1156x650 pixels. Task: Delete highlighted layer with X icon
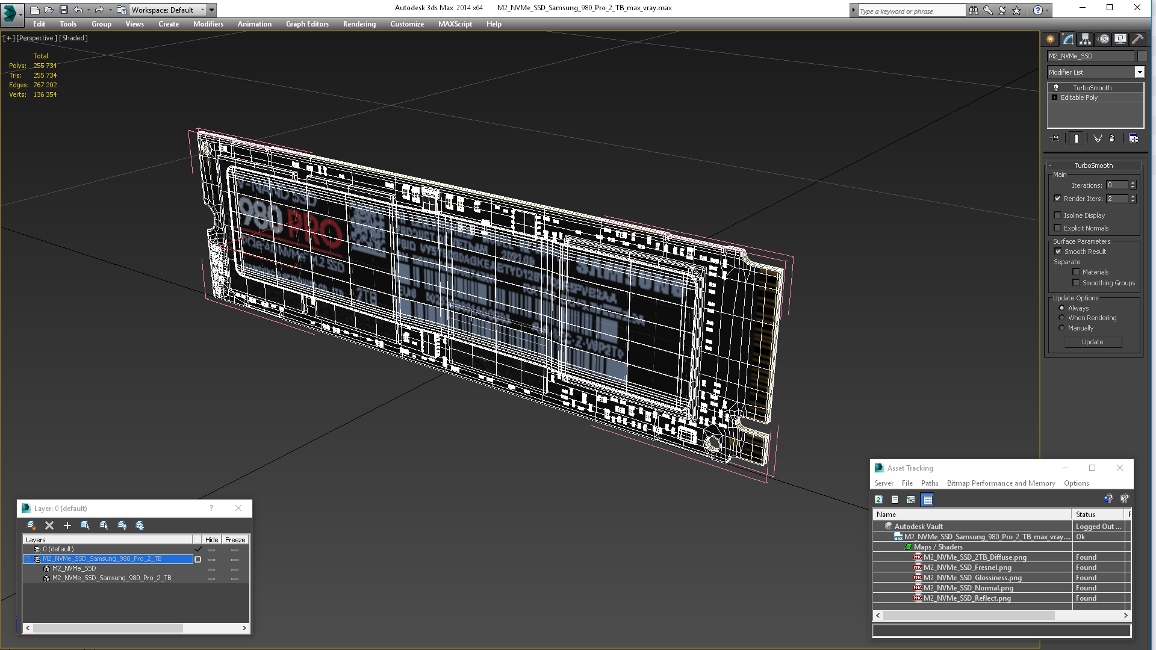[x=49, y=525]
